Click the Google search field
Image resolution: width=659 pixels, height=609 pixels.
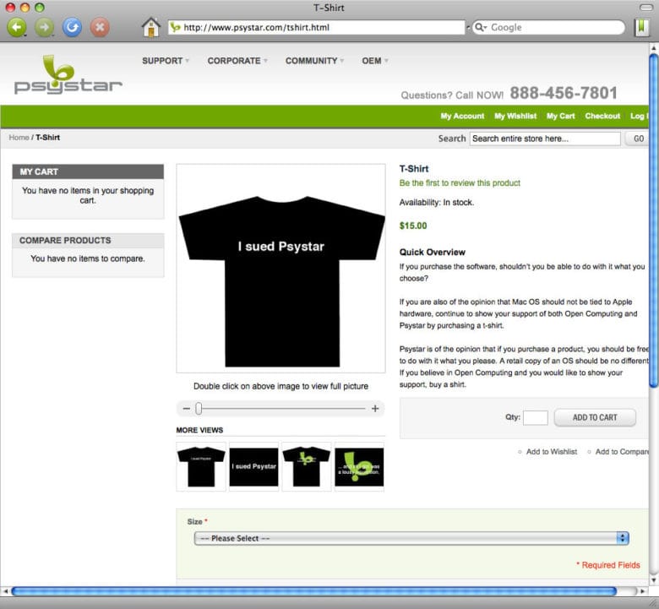pyautogui.click(x=548, y=27)
